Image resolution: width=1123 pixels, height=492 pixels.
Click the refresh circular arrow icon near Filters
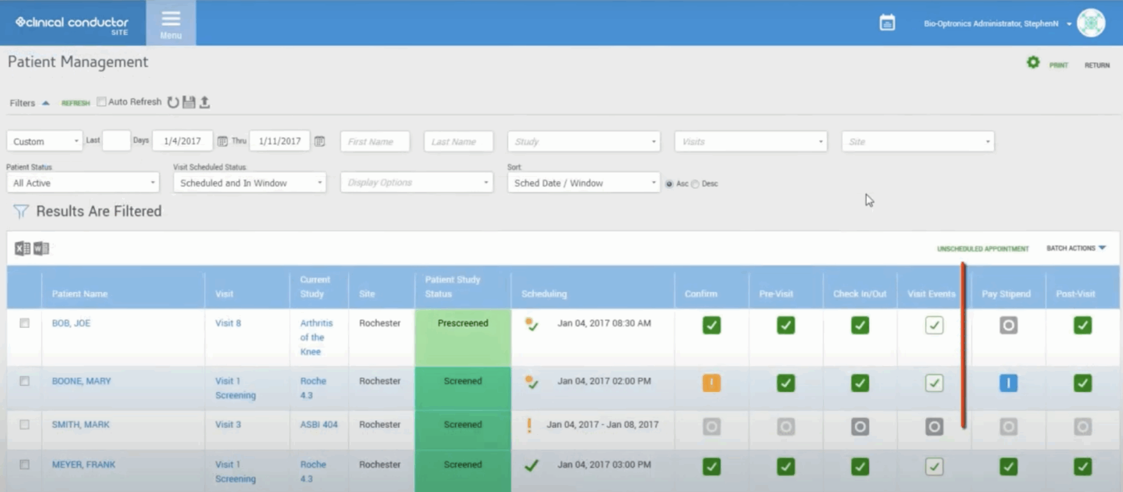tap(173, 102)
